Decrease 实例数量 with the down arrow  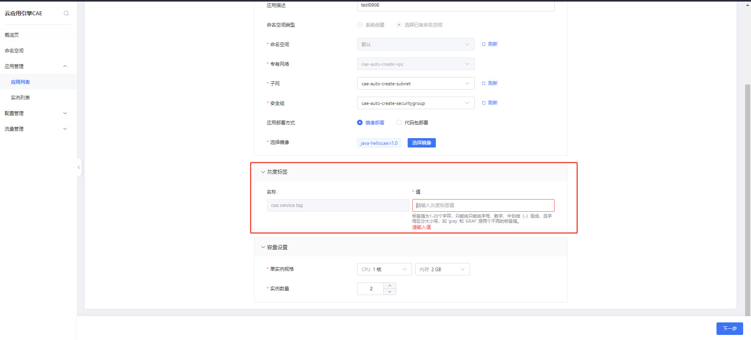(x=390, y=292)
